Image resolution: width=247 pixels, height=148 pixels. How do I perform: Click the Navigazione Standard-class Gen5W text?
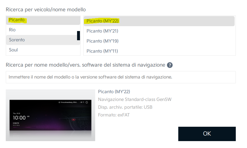tap(135, 99)
